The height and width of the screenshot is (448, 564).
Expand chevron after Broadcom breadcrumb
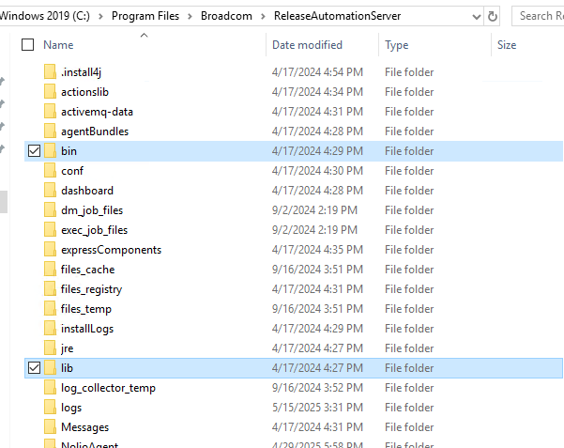[263, 16]
